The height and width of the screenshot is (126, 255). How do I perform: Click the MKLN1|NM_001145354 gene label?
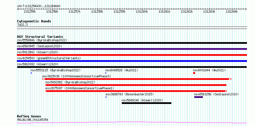(x=33, y=120)
